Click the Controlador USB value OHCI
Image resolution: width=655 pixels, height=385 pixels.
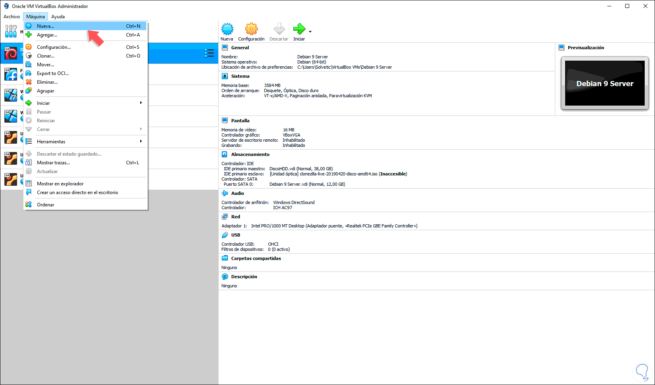273,244
